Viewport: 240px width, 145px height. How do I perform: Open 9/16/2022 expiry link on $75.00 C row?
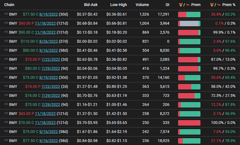click(49, 132)
